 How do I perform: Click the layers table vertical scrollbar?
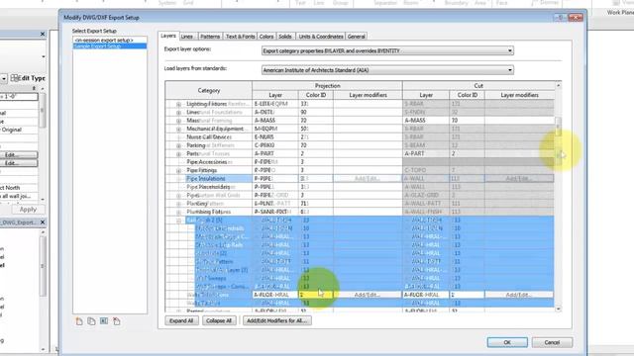[559, 198]
